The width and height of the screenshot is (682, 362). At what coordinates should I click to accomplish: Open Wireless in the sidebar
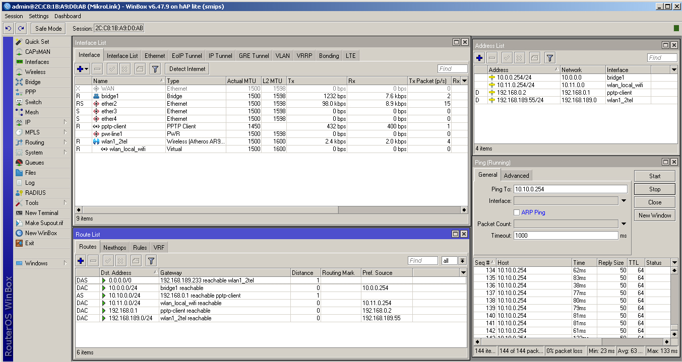35,72
